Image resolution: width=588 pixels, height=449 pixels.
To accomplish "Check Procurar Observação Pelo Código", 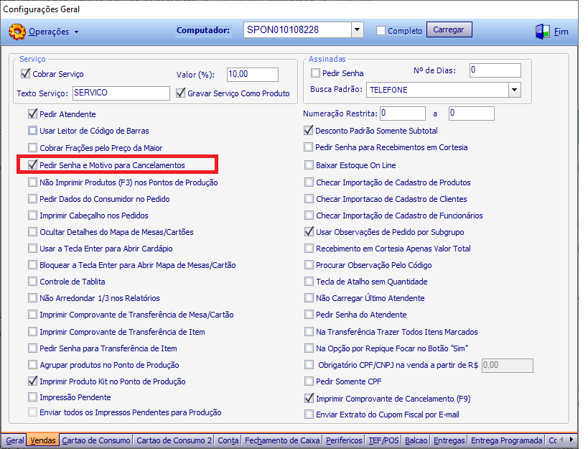I will pos(309,265).
